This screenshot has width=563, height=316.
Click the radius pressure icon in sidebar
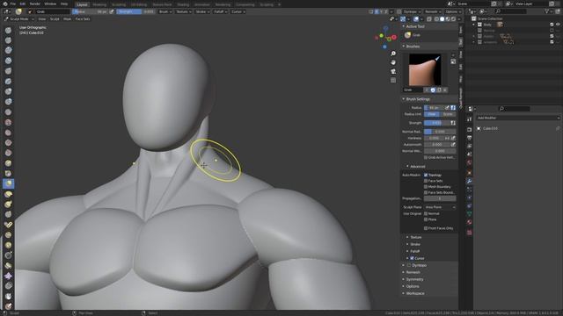(x=448, y=107)
